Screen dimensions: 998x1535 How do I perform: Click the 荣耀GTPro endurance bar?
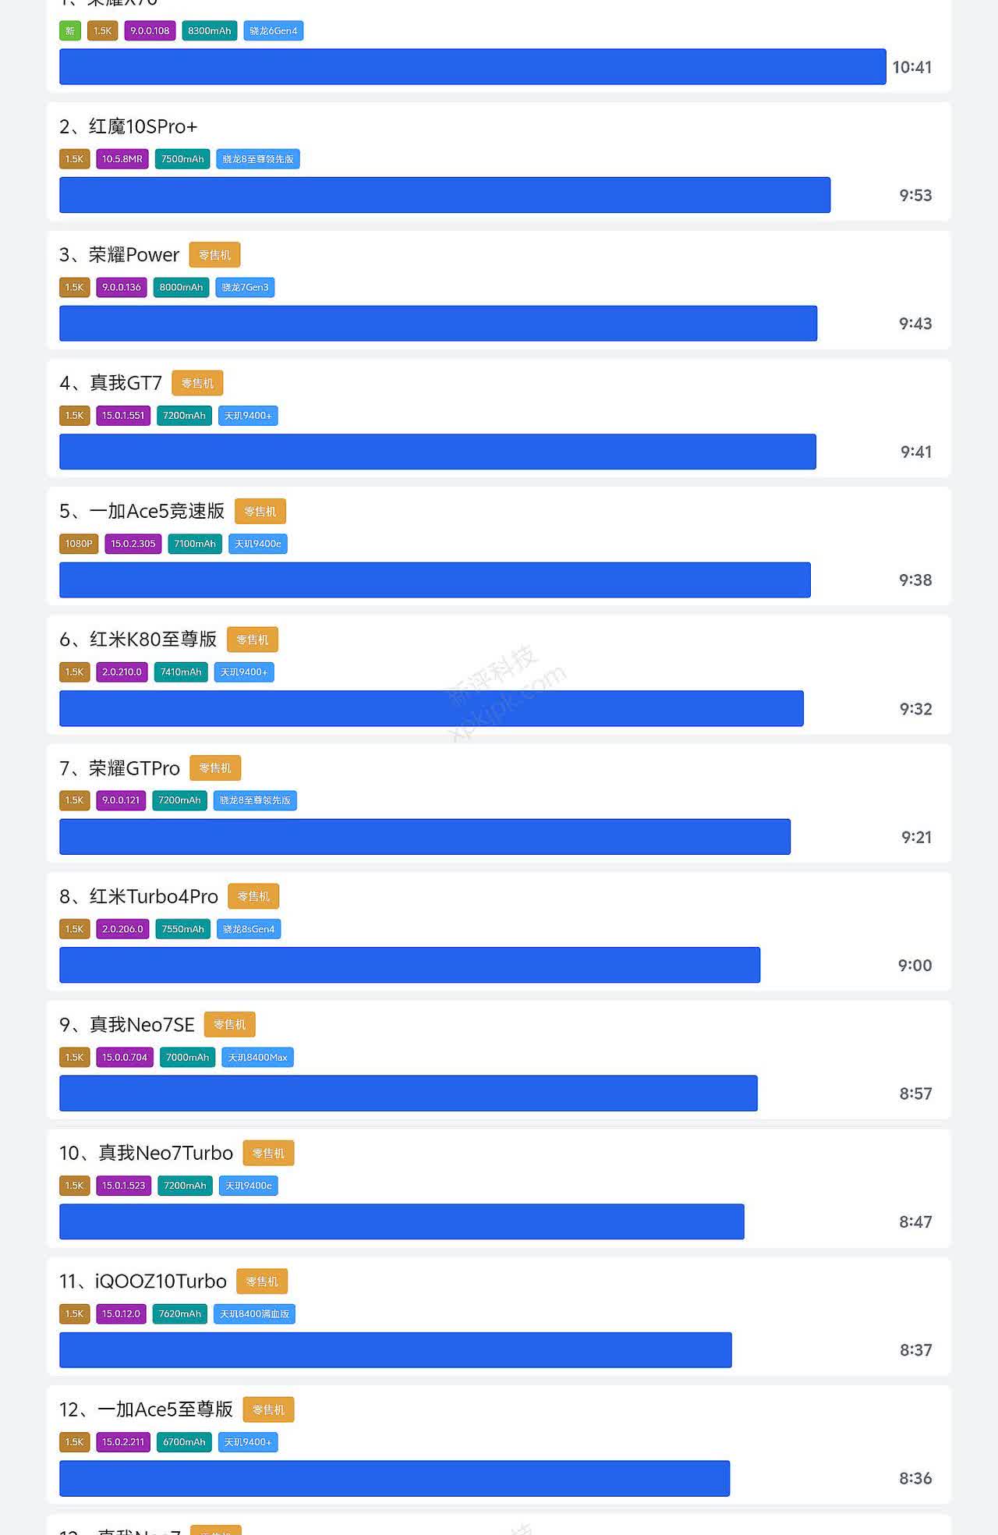coord(425,837)
